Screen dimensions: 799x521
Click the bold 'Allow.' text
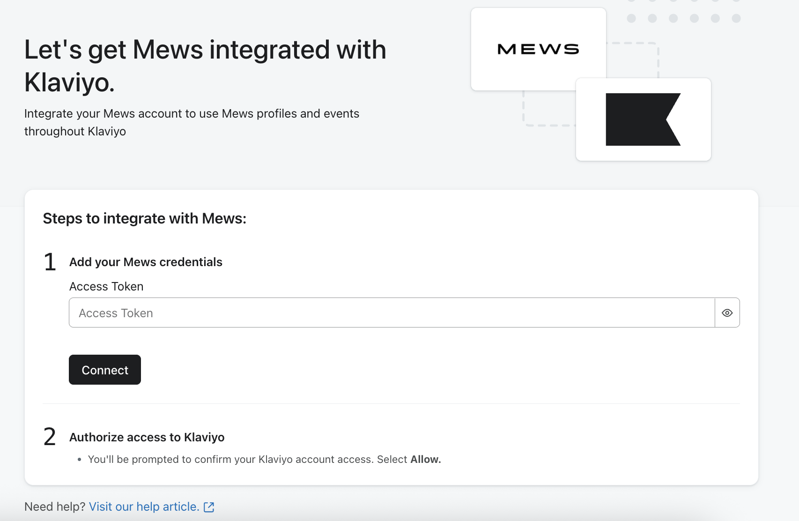[425, 460]
